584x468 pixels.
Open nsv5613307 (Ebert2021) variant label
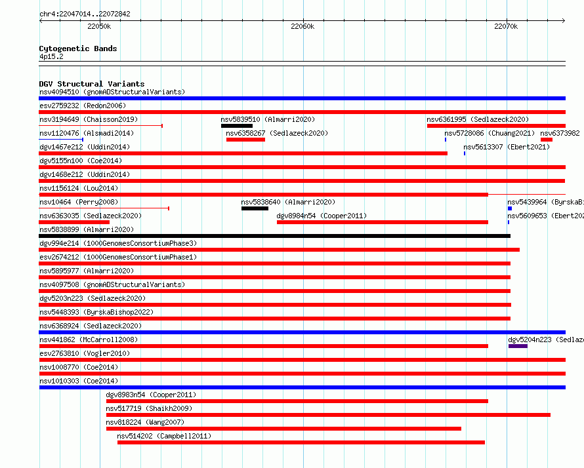(507, 147)
